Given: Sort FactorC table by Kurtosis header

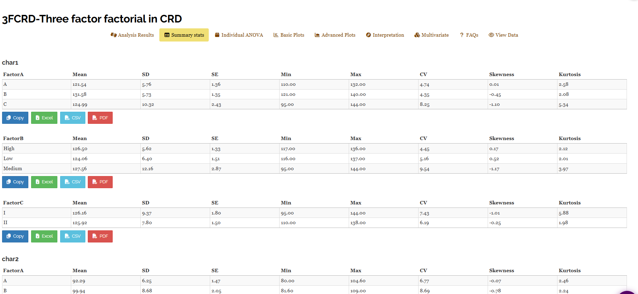Looking at the screenshot, I should pos(570,203).
